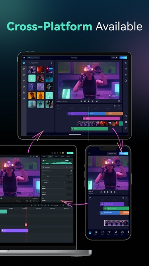Select the pink subtitle clip on tablet timeline

point(101,118)
